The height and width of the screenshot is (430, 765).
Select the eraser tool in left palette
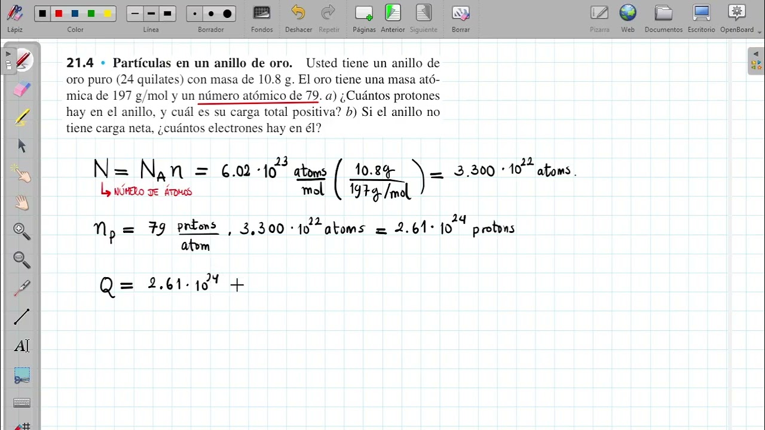tap(22, 89)
